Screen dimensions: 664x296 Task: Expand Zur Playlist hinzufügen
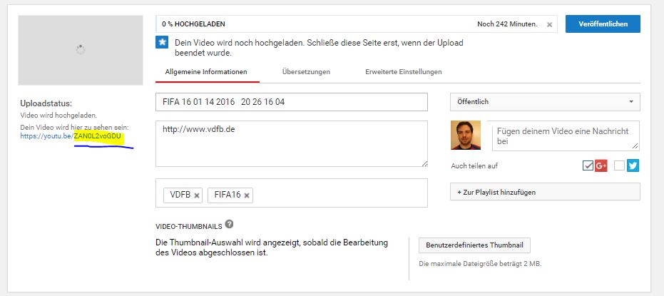click(545, 192)
